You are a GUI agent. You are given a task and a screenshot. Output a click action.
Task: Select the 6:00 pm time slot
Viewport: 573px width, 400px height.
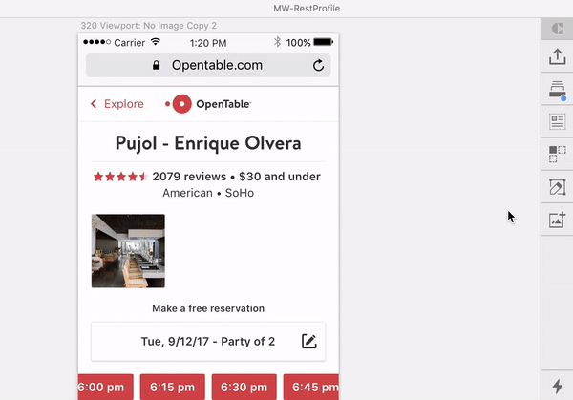[105, 387]
